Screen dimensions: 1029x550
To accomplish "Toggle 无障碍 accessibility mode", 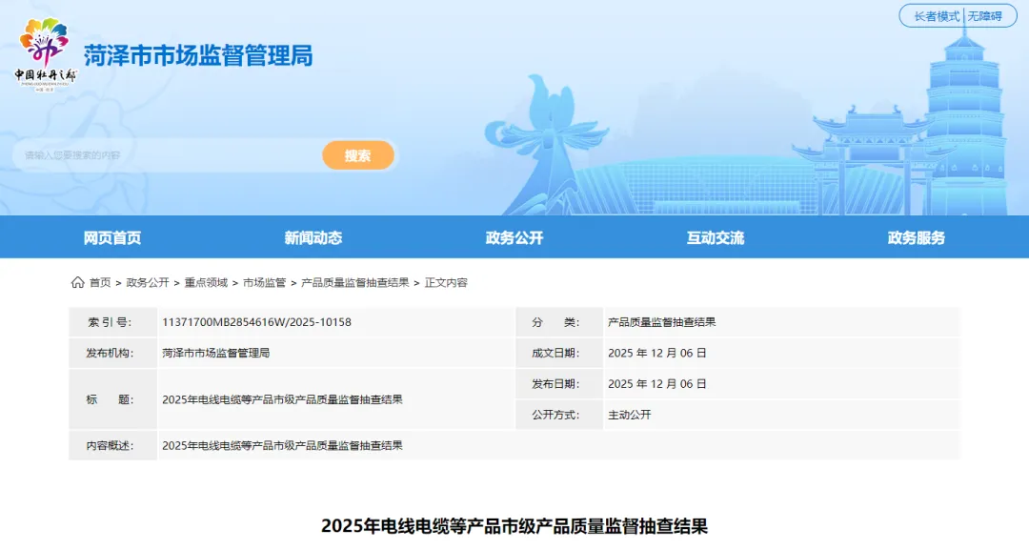I will (x=985, y=16).
